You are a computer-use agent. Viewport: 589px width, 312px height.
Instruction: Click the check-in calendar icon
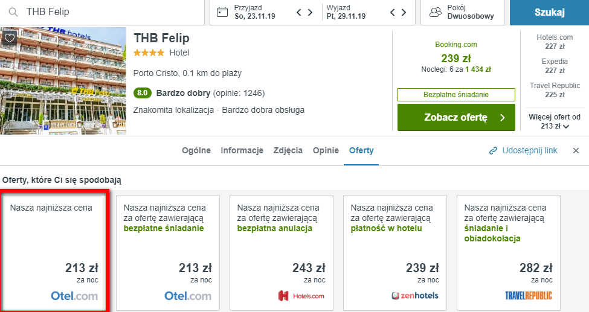click(222, 12)
